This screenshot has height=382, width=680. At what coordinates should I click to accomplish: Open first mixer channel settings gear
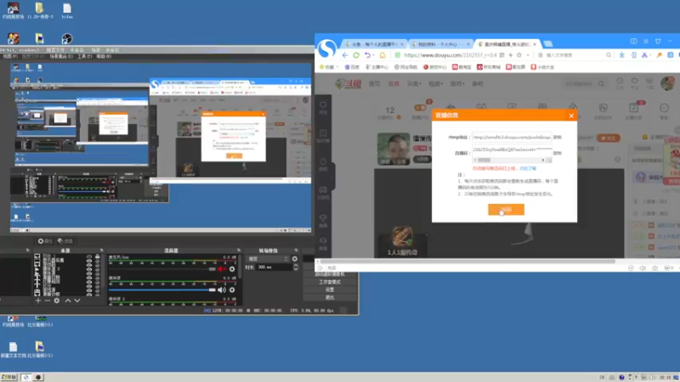click(232, 269)
